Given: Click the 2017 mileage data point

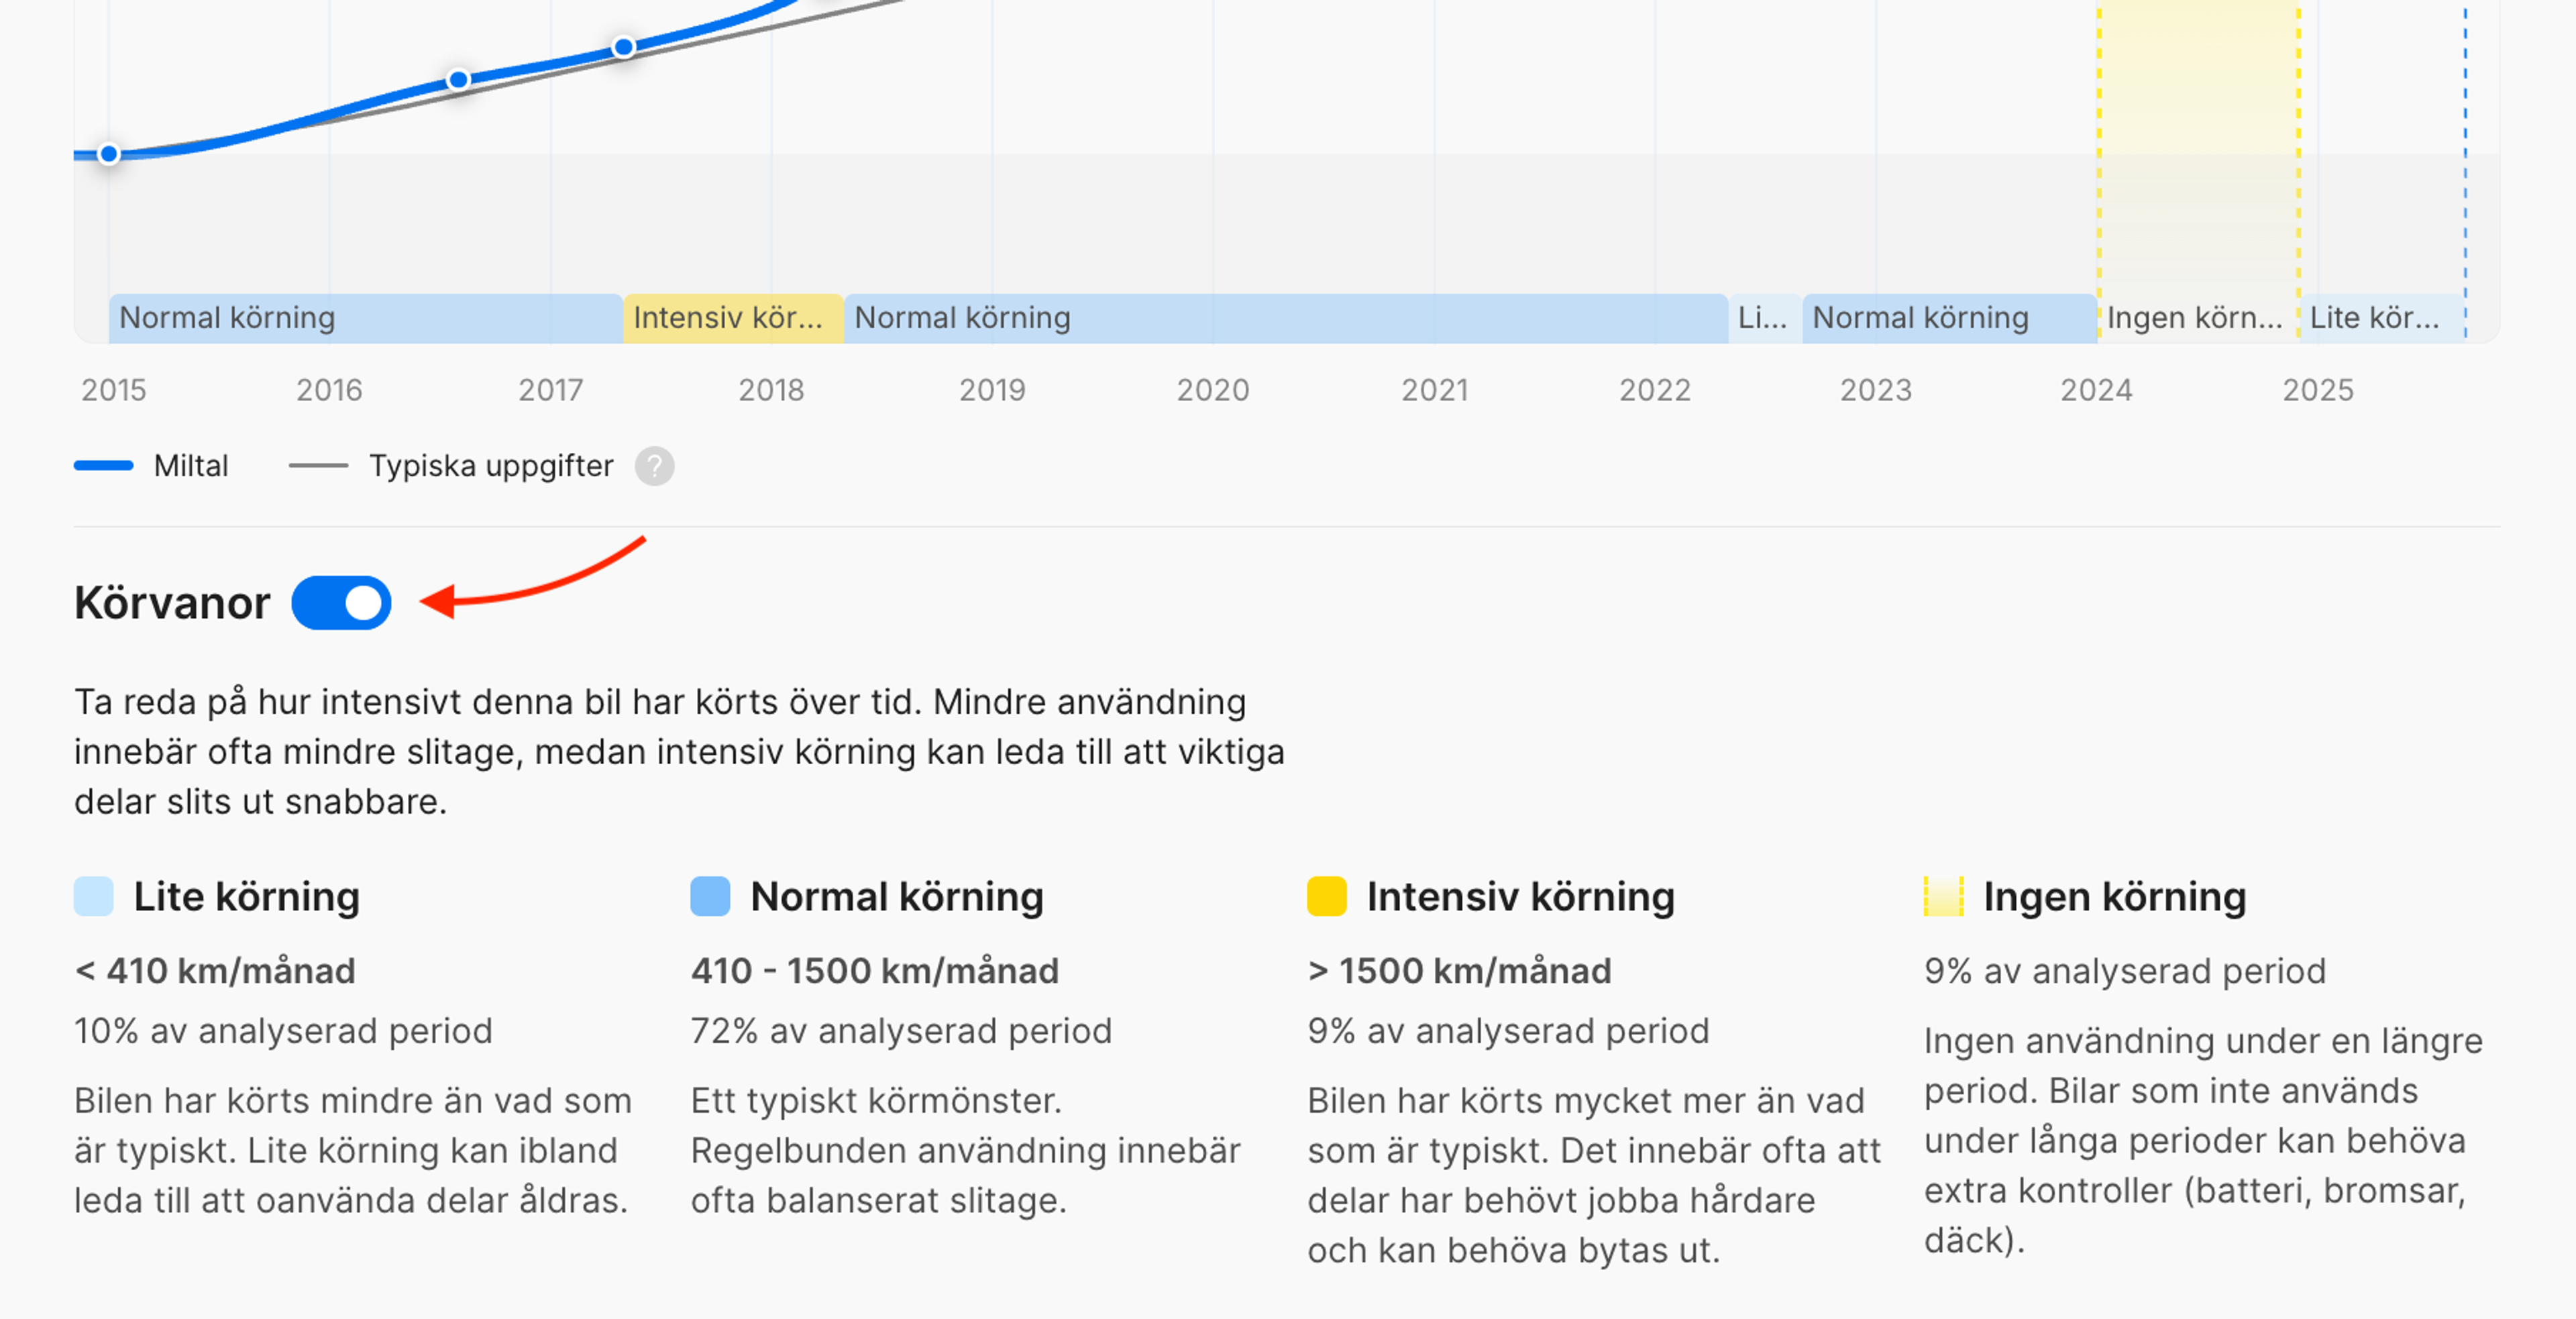Looking at the screenshot, I should pyautogui.click(x=623, y=47).
